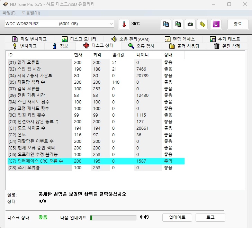Select the (0C) 전원 켜진 횟수 row
This screenshot has height=228, width=252.
(x=96, y=115)
